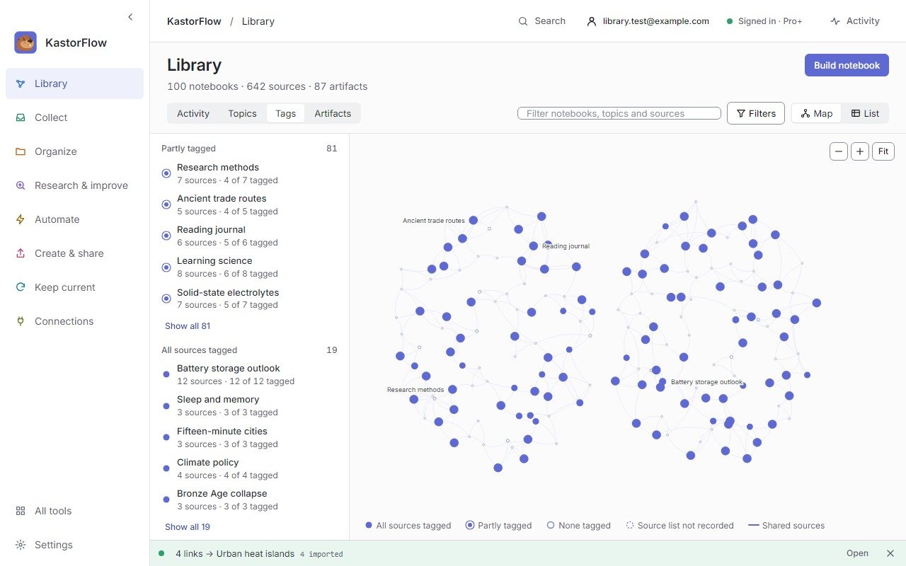Fit the map with the Fit button

(883, 151)
